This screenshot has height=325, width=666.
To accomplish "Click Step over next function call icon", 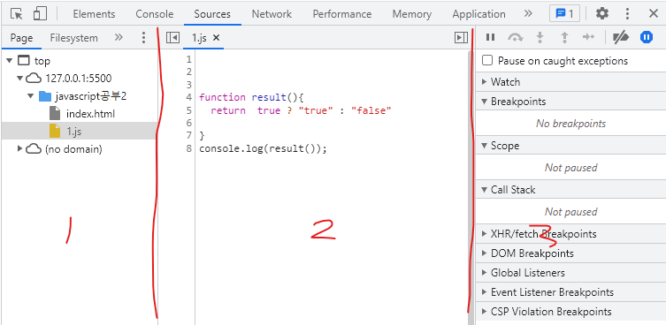I will tap(516, 37).
